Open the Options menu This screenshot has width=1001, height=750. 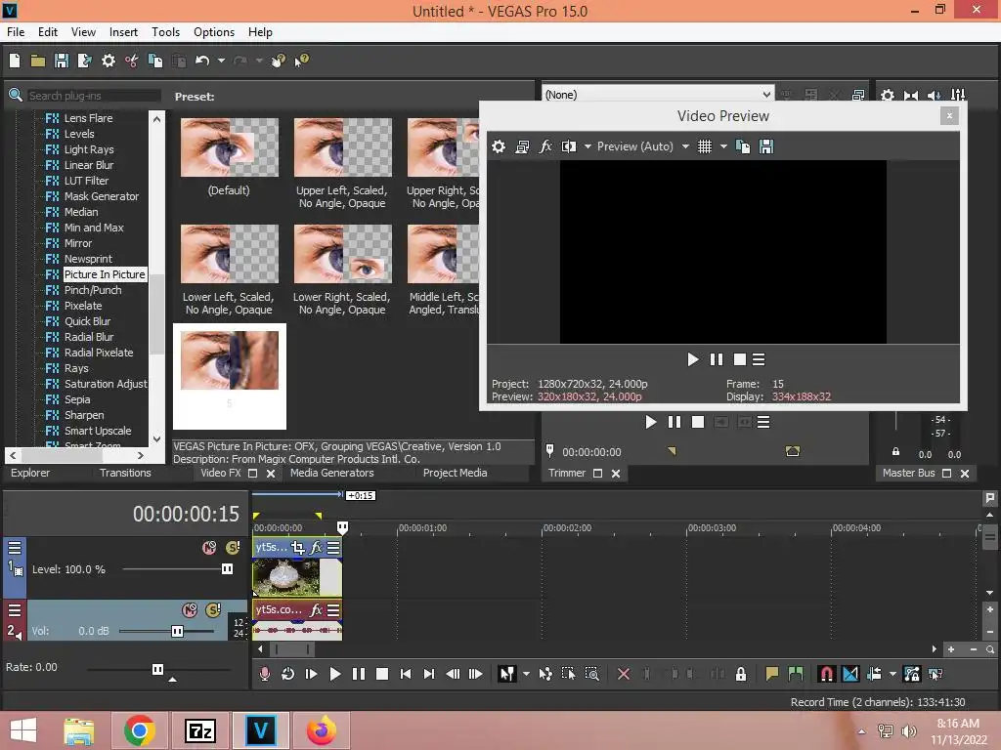214,32
